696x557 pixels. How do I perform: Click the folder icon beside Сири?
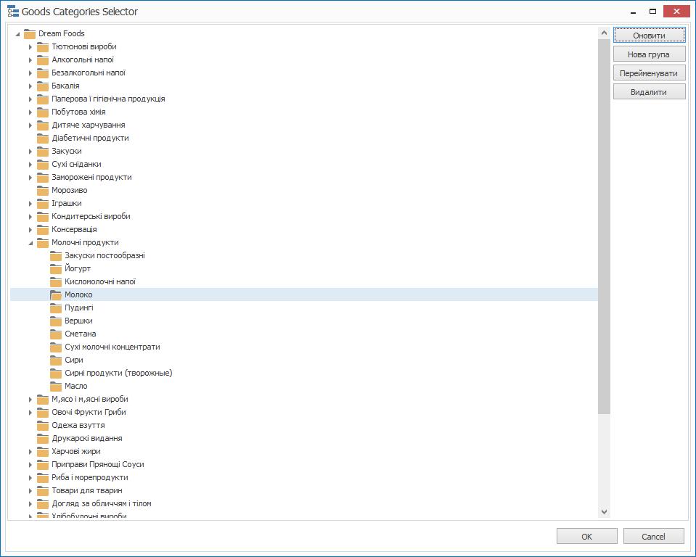coord(56,360)
